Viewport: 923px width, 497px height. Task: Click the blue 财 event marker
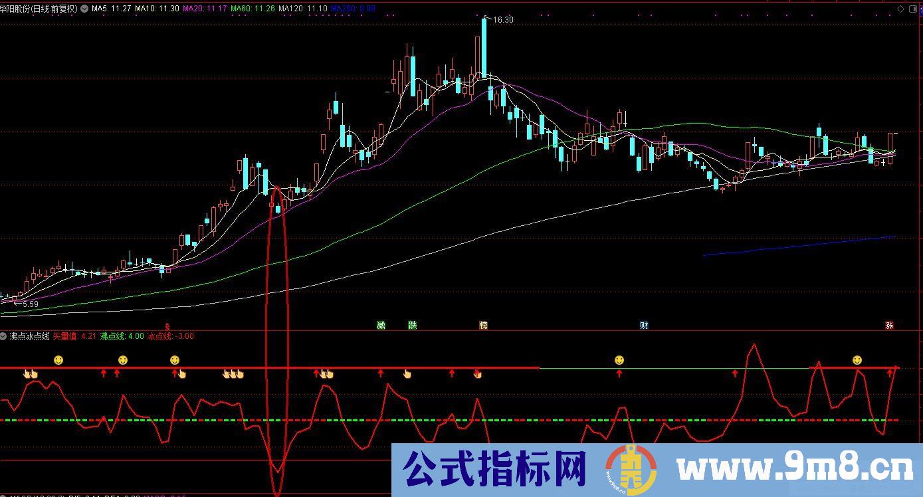[644, 326]
